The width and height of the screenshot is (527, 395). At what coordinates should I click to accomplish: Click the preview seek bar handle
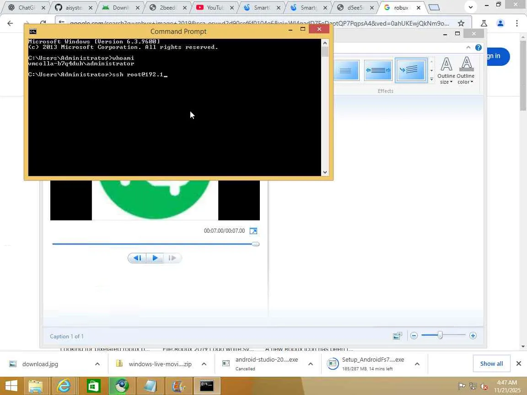point(255,244)
